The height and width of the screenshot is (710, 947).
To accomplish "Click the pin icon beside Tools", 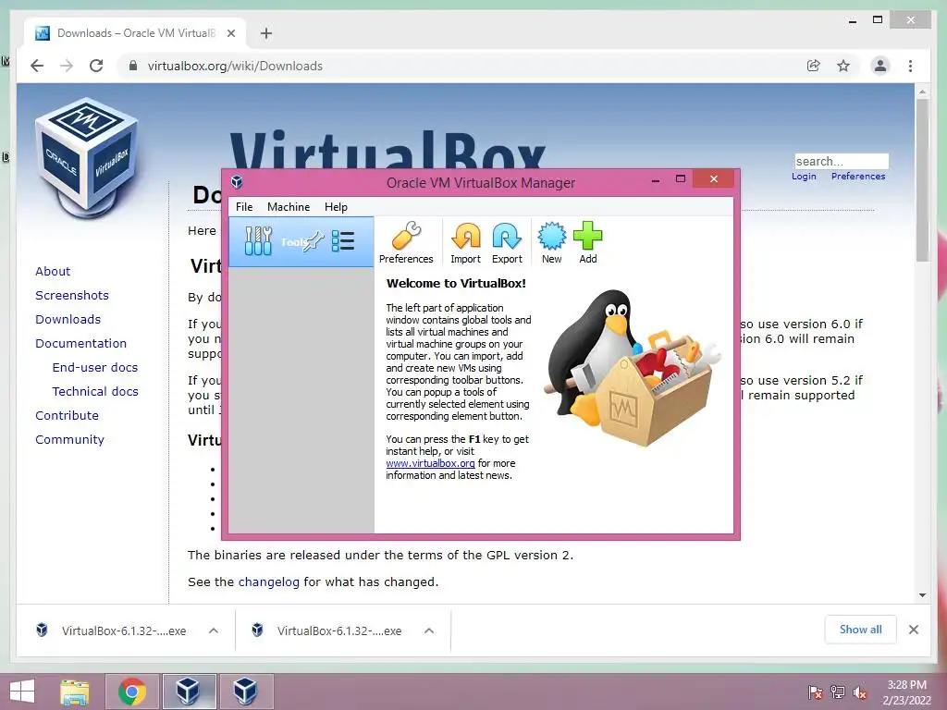I will 313,241.
